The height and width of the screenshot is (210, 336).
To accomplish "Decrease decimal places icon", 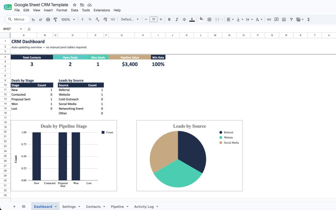I will (x=97, y=19).
